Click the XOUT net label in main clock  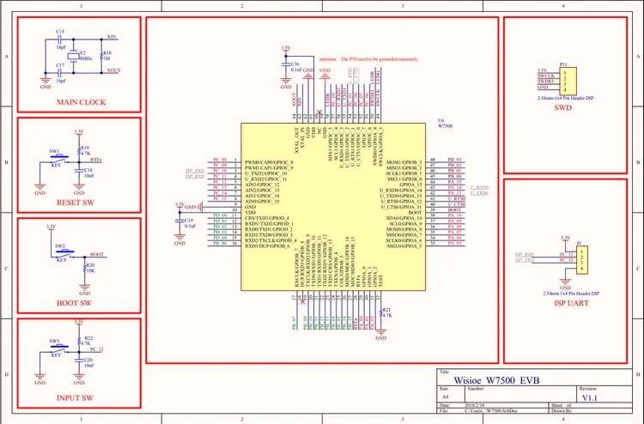tap(113, 70)
